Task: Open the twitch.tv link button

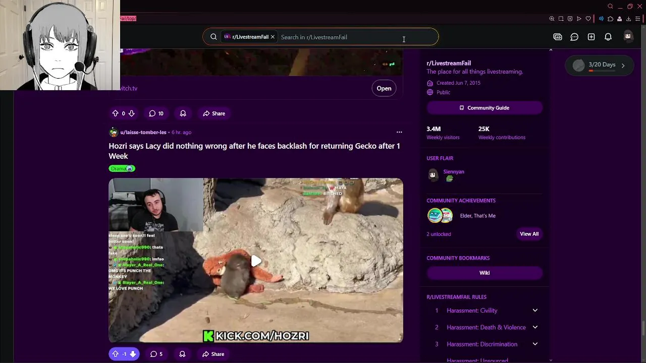Action: [384, 88]
